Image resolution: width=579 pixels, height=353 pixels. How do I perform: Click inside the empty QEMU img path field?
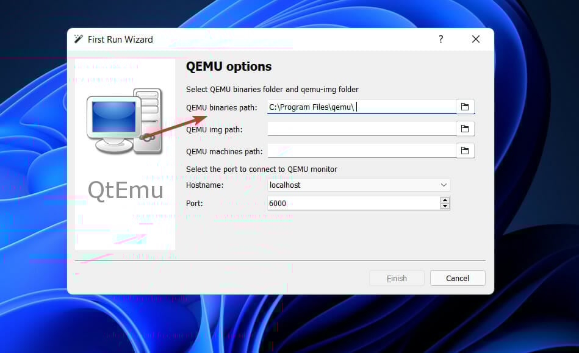[360, 129]
